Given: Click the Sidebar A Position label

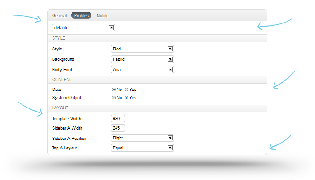Looking at the screenshot, I should click(69, 138).
